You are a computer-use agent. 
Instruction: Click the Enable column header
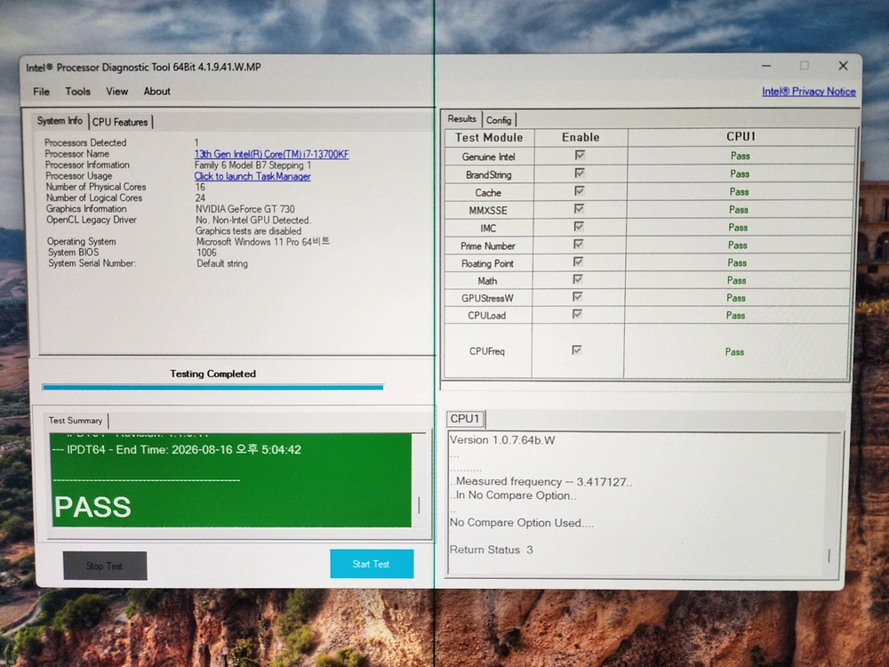click(581, 137)
